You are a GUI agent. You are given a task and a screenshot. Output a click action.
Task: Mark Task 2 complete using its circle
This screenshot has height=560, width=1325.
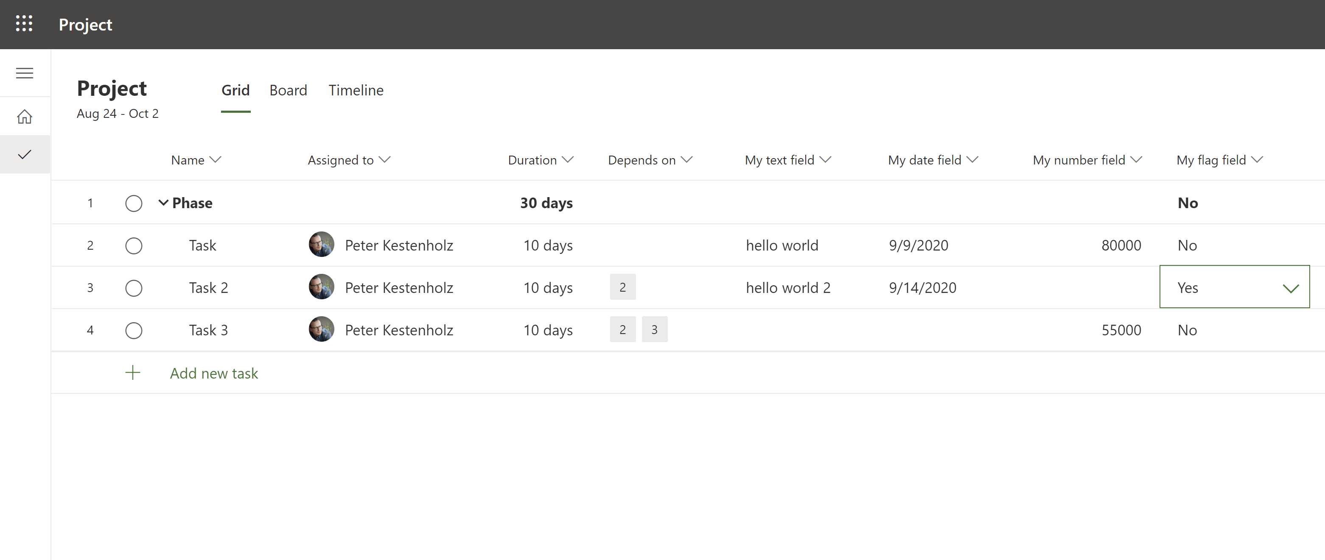(134, 288)
